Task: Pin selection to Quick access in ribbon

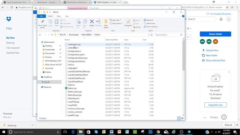Action: click(42, 24)
